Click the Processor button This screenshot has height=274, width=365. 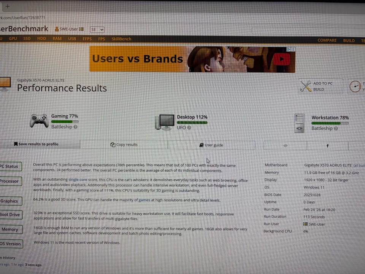11,181
